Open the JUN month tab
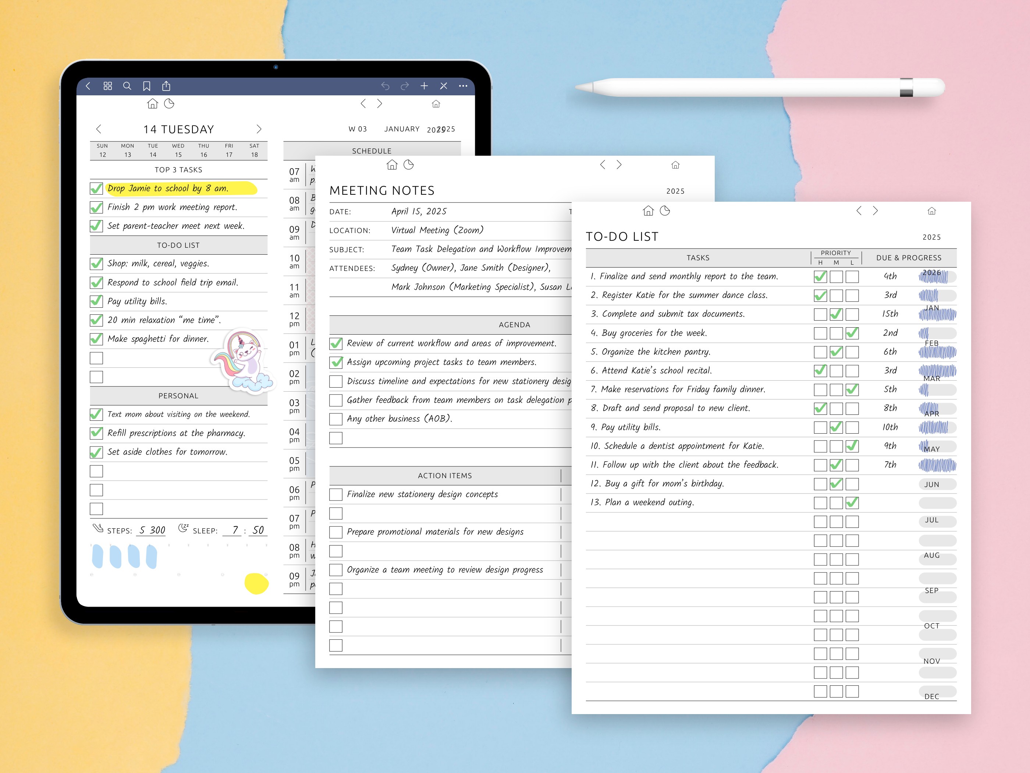The width and height of the screenshot is (1030, 773). coord(932,484)
